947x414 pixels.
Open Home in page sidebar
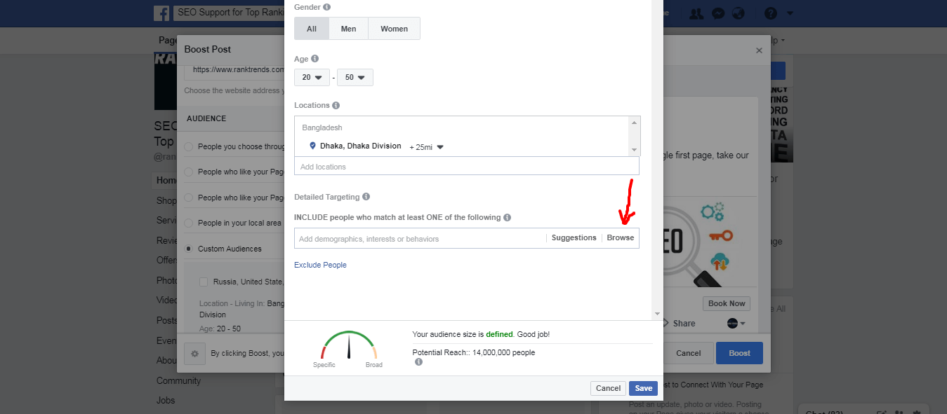(166, 180)
